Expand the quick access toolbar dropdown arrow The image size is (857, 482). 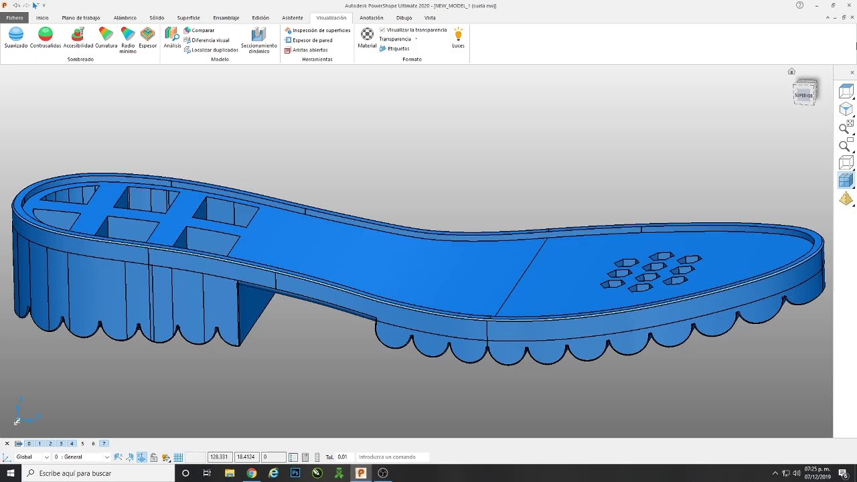click(x=44, y=5)
